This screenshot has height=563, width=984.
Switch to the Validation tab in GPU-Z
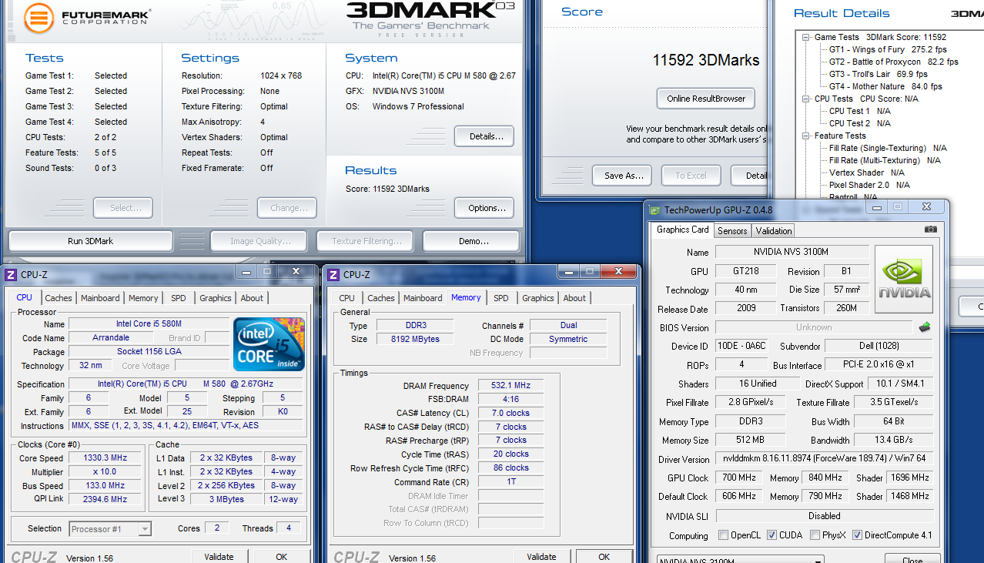click(x=774, y=231)
